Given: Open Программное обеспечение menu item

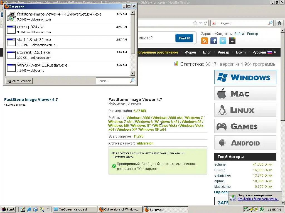Looking at the screenshot, I should pyautogui.click(x=158, y=52).
